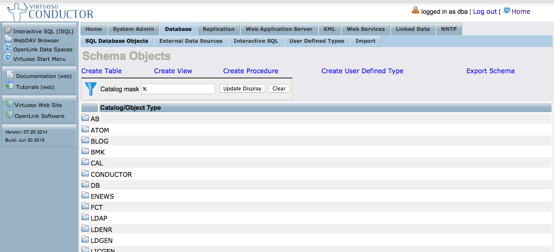Click the WebDAV Browser folder icon

tap(8, 39)
